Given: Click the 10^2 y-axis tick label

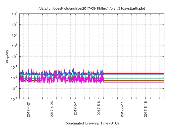Looking at the screenshot, I should point(16,35).
